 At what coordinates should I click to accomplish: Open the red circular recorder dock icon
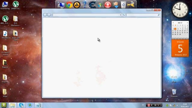click(108, 5)
